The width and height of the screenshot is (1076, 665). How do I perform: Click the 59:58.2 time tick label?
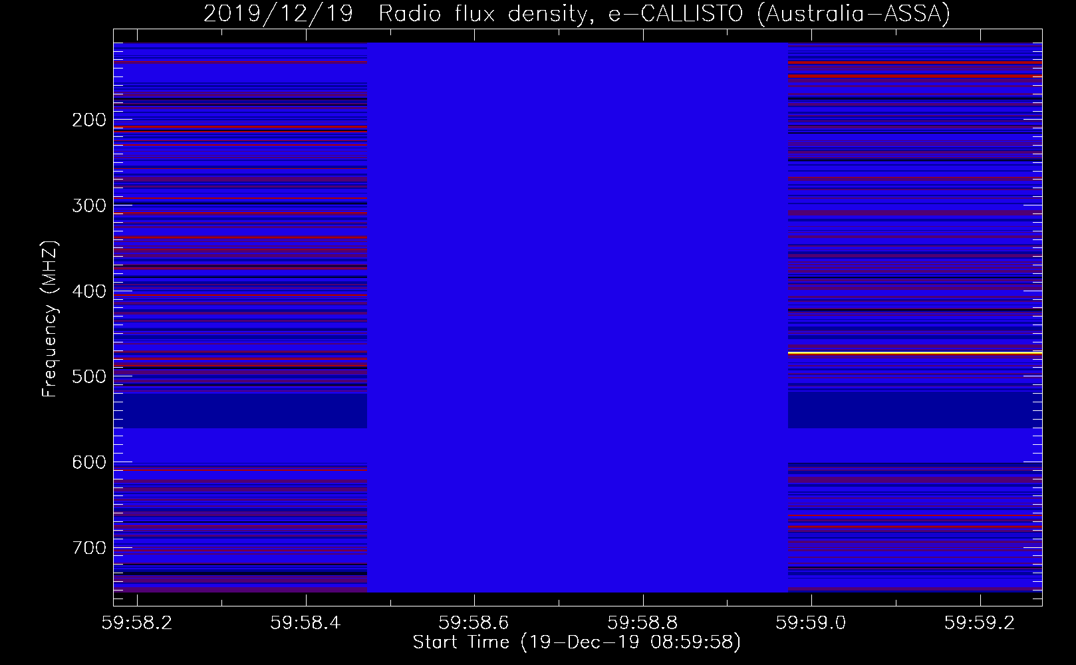137,622
